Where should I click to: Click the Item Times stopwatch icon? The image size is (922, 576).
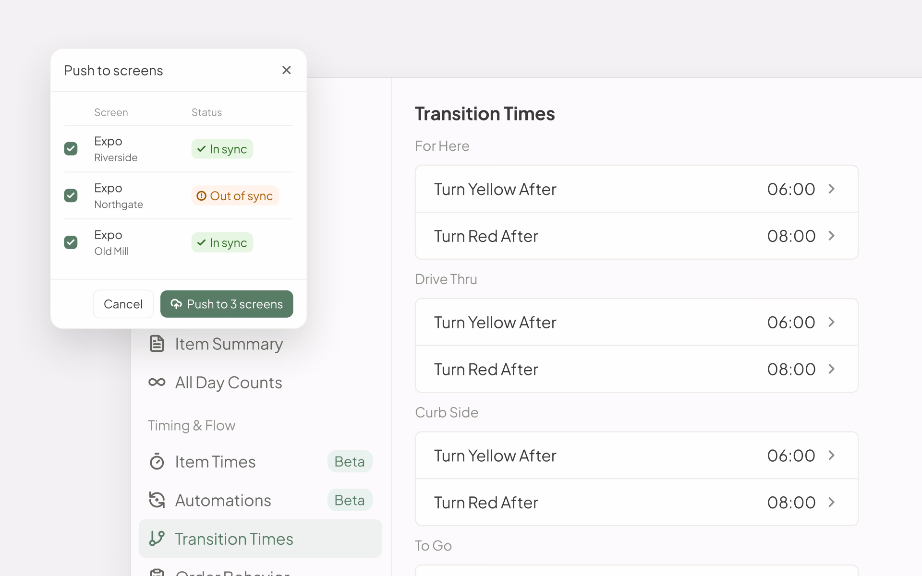click(x=157, y=461)
